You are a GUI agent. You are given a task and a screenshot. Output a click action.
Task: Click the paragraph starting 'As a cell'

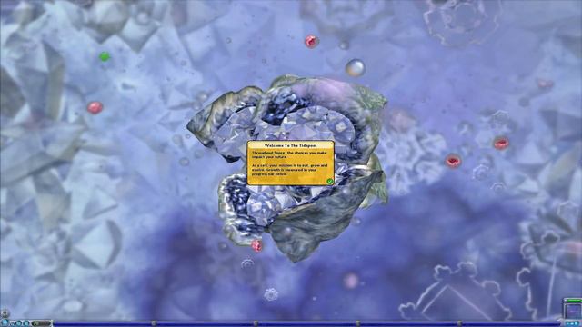click(x=289, y=170)
